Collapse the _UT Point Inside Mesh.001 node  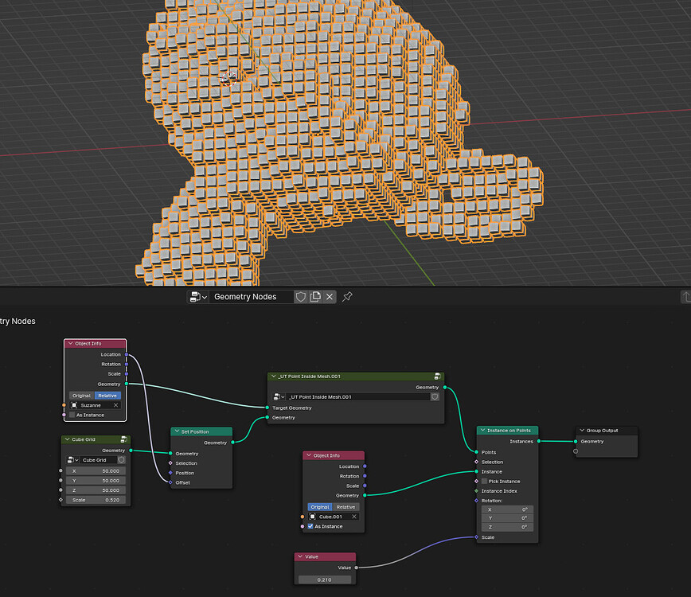click(274, 377)
